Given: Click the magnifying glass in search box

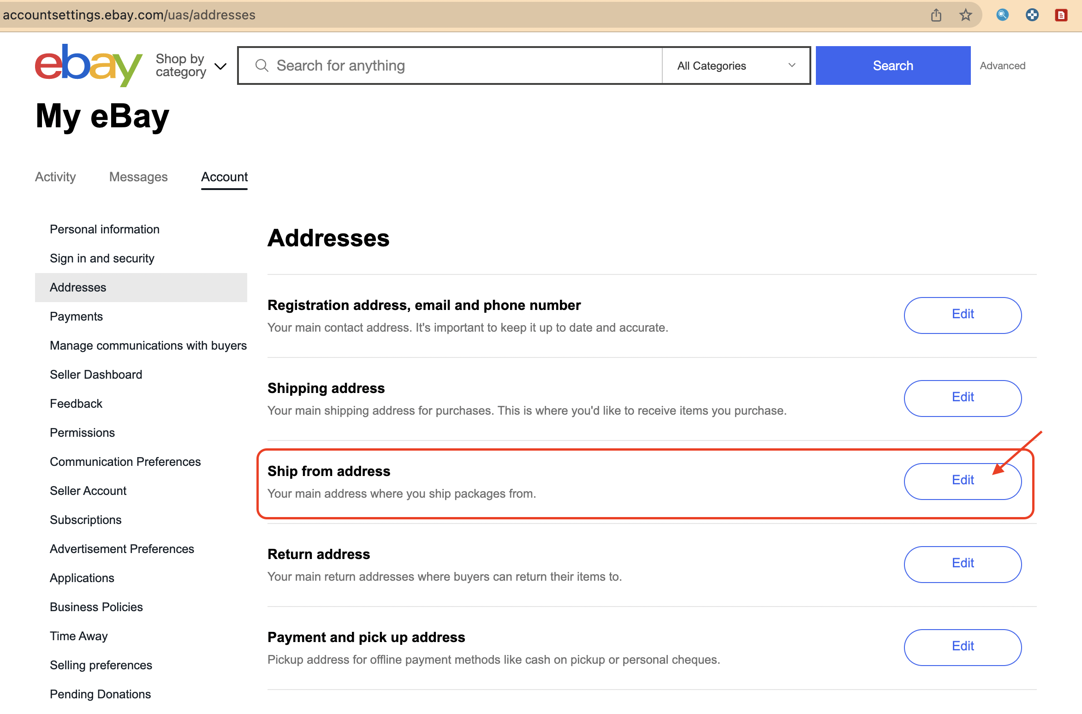Looking at the screenshot, I should (262, 65).
